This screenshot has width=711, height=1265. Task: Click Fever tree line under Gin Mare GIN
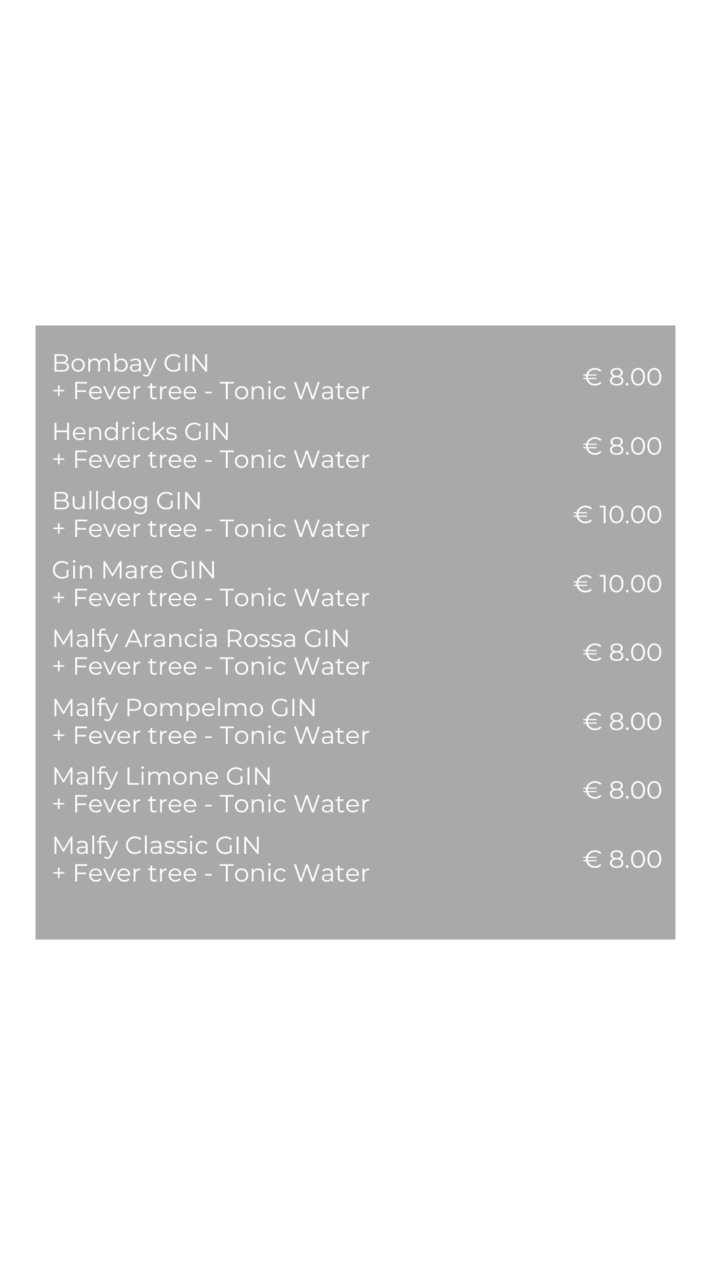(x=211, y=598)
